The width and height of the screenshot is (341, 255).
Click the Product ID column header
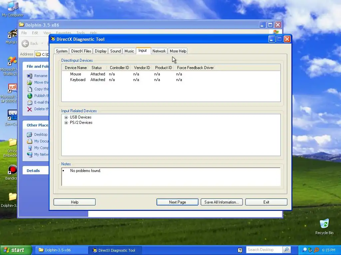pos(163,68)
